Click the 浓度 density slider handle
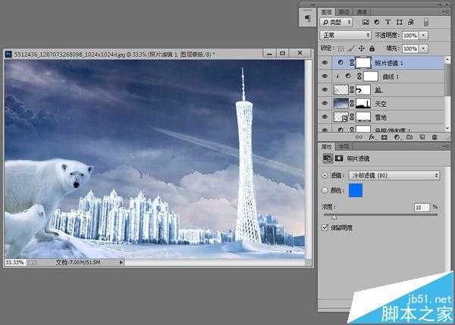The height and width of the screenshot is (325, 455). click(334, 217)
